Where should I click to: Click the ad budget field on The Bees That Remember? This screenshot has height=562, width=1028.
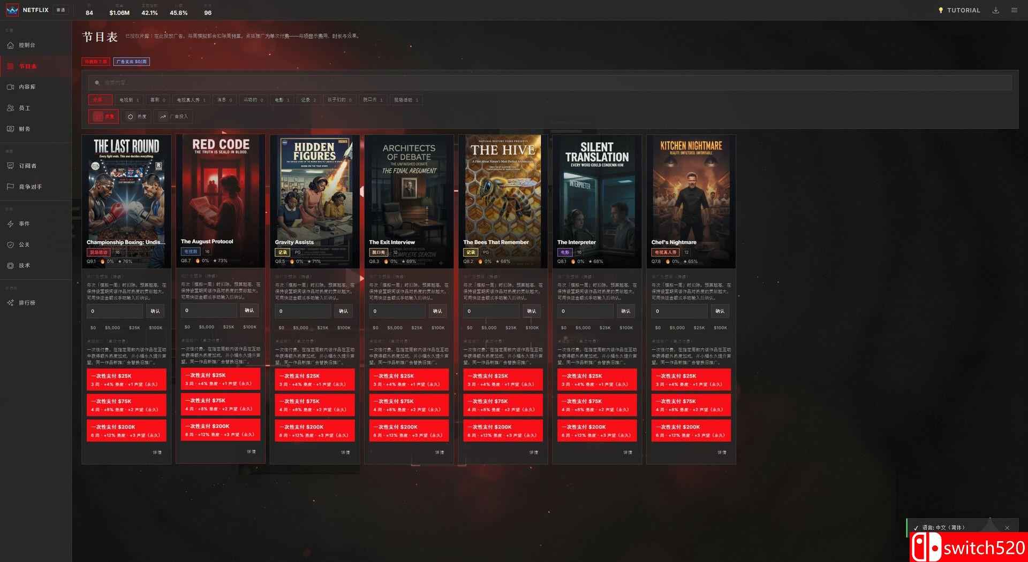(x=491, y=311)
